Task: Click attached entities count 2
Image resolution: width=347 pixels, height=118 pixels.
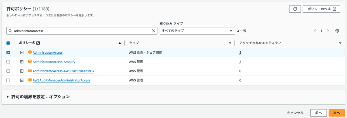Action: [x=240, y=62]
